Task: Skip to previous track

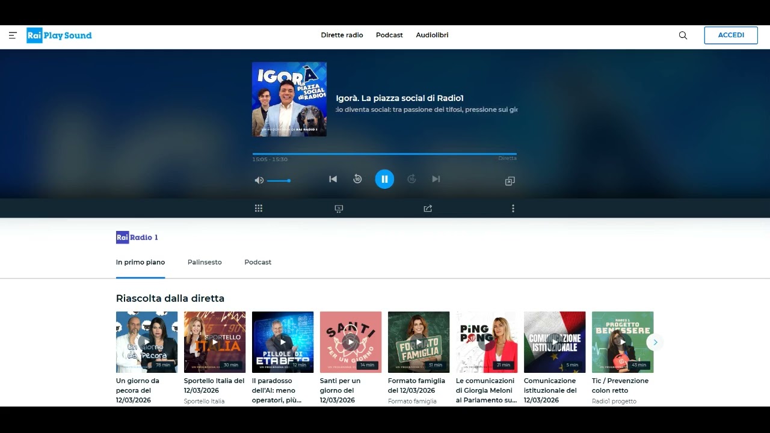Action: [x=333, y=179]
